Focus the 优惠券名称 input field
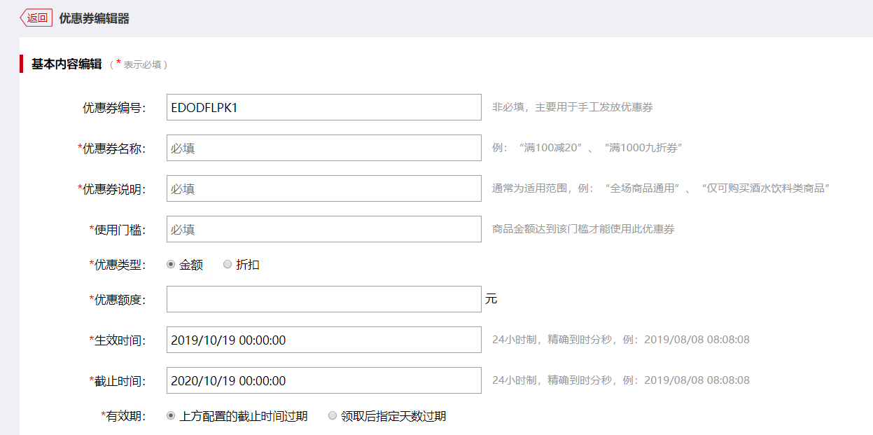 pos(323,148)
